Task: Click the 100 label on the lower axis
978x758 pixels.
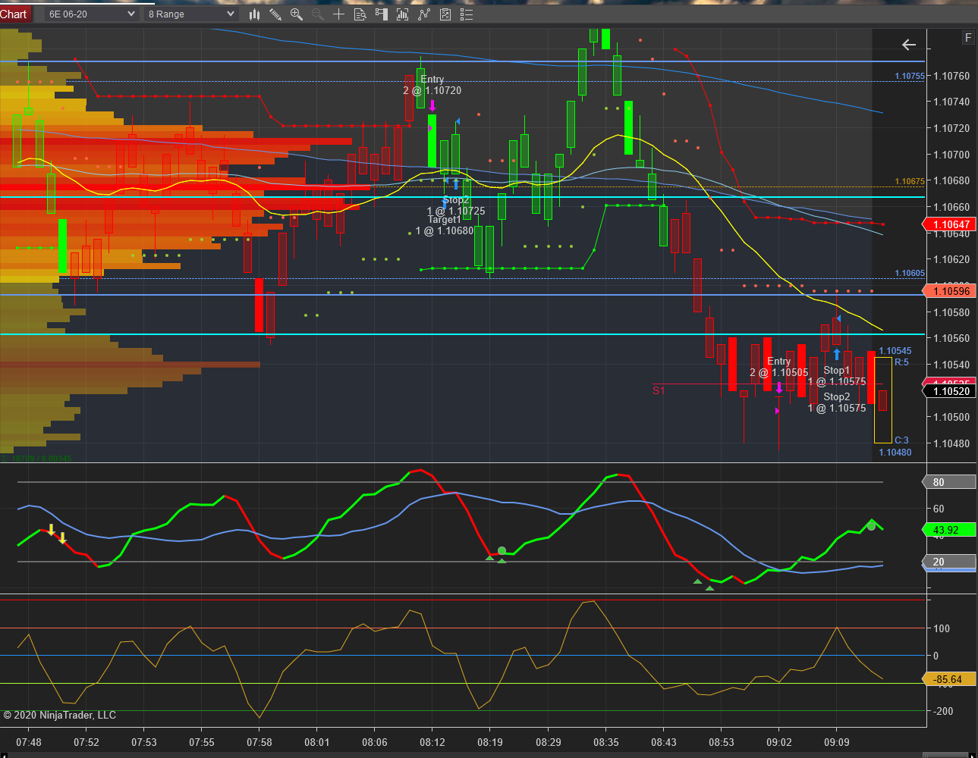Action: point(942,628)
